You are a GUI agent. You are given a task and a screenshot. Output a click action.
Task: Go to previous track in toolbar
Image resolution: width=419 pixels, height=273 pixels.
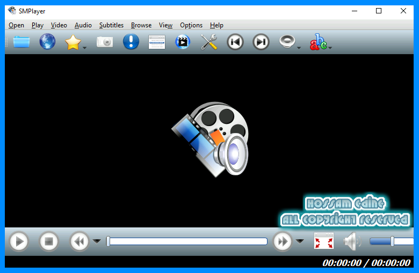235,42
